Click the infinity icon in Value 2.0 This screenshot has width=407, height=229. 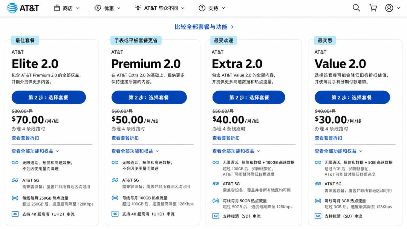[318, 163]
